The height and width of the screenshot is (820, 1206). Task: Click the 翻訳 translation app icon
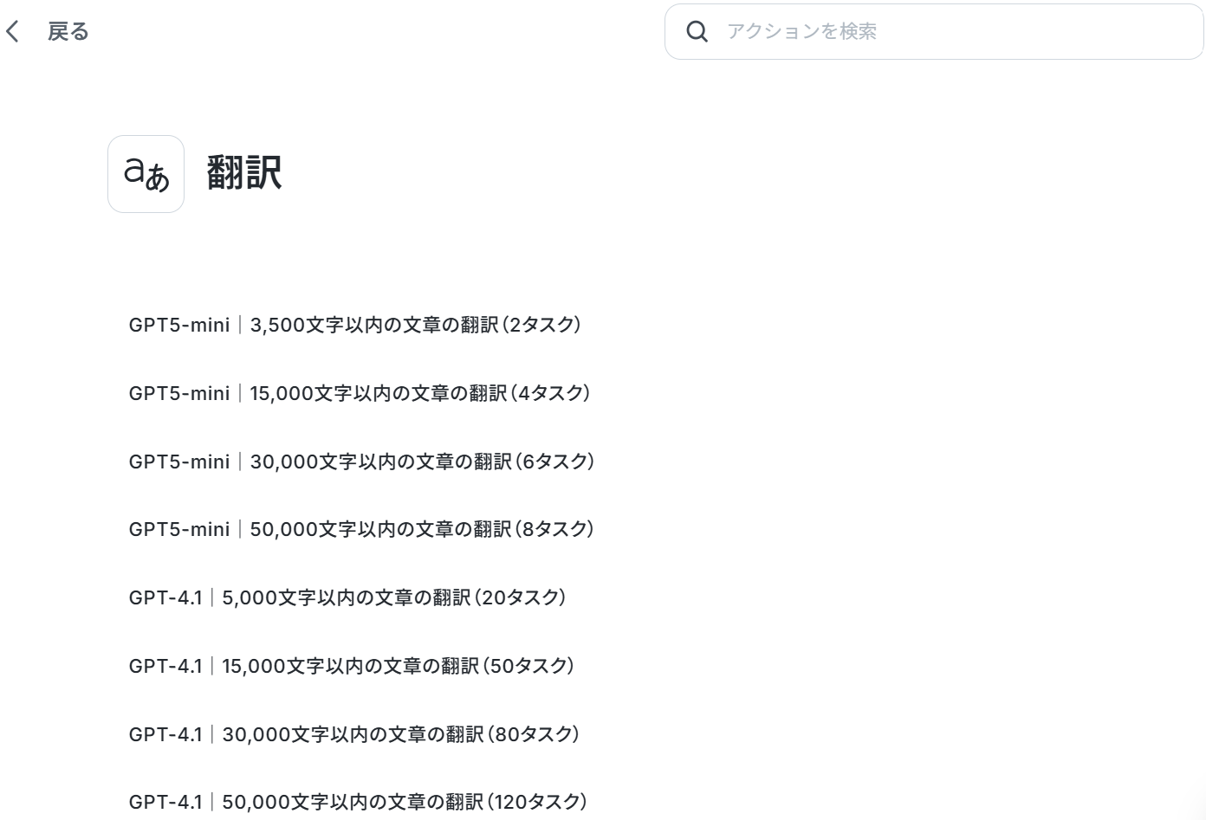[x=146, y=174]
